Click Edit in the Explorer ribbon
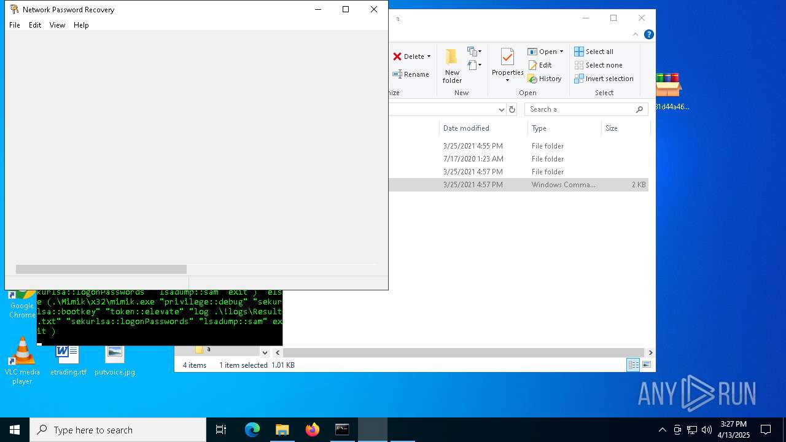Viewport: 786px width, 442px height. click(540, 65)
